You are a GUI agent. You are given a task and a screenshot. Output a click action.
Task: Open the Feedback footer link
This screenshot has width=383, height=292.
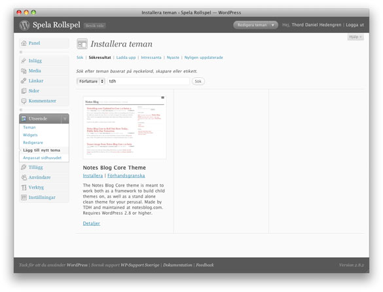pyautogui.click(x=205, y=265)
